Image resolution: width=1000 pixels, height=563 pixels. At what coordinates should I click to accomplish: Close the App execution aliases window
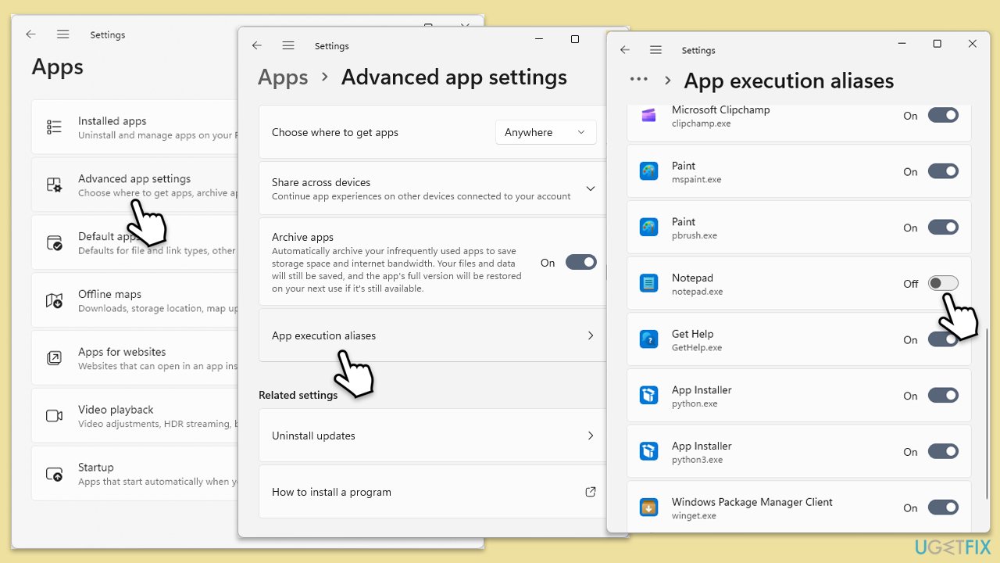(972, 44)
